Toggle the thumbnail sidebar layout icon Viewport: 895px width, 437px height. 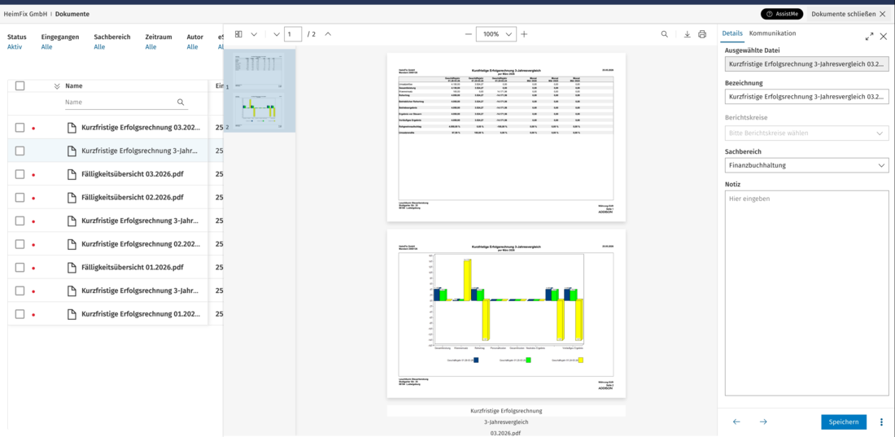pos(238,34)
